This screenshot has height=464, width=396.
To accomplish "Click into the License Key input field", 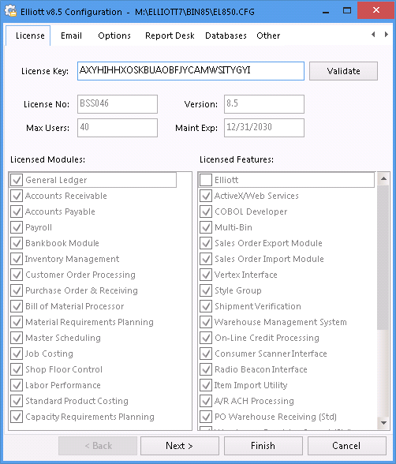I will pyautogui.click(x=191, y=71).
